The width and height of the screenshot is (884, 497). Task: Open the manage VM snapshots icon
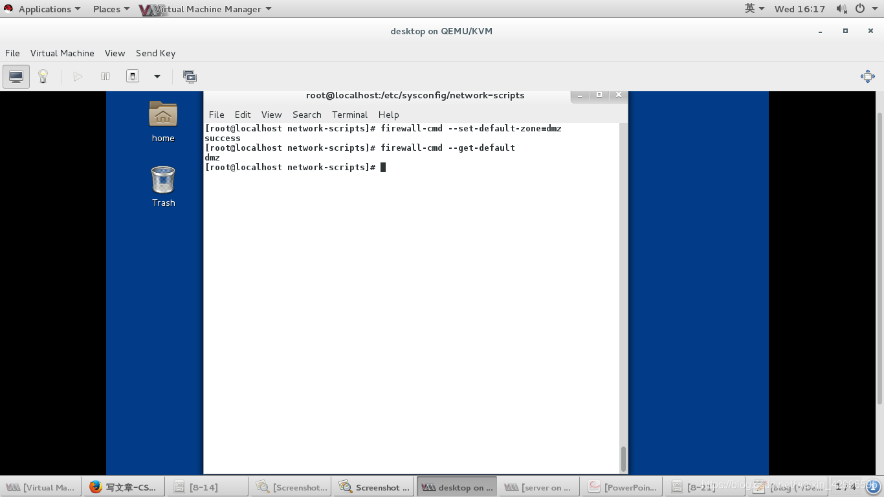(x=190, y=76)
